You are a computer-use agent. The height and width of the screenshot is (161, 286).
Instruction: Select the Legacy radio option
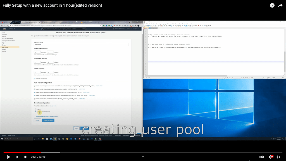click(x=35, y=109)
